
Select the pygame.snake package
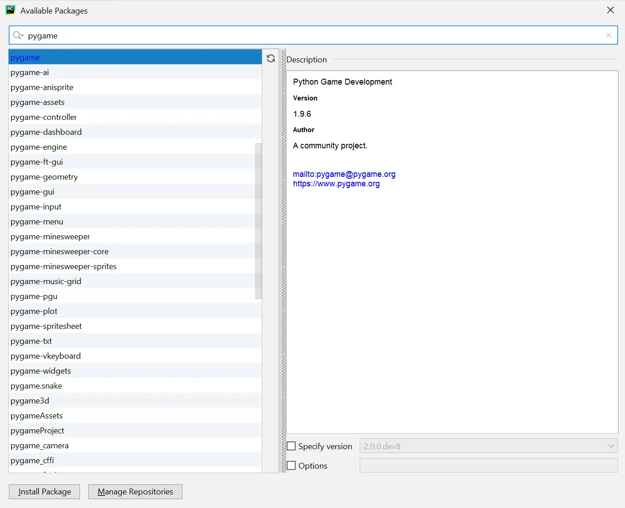click(135, 386)
